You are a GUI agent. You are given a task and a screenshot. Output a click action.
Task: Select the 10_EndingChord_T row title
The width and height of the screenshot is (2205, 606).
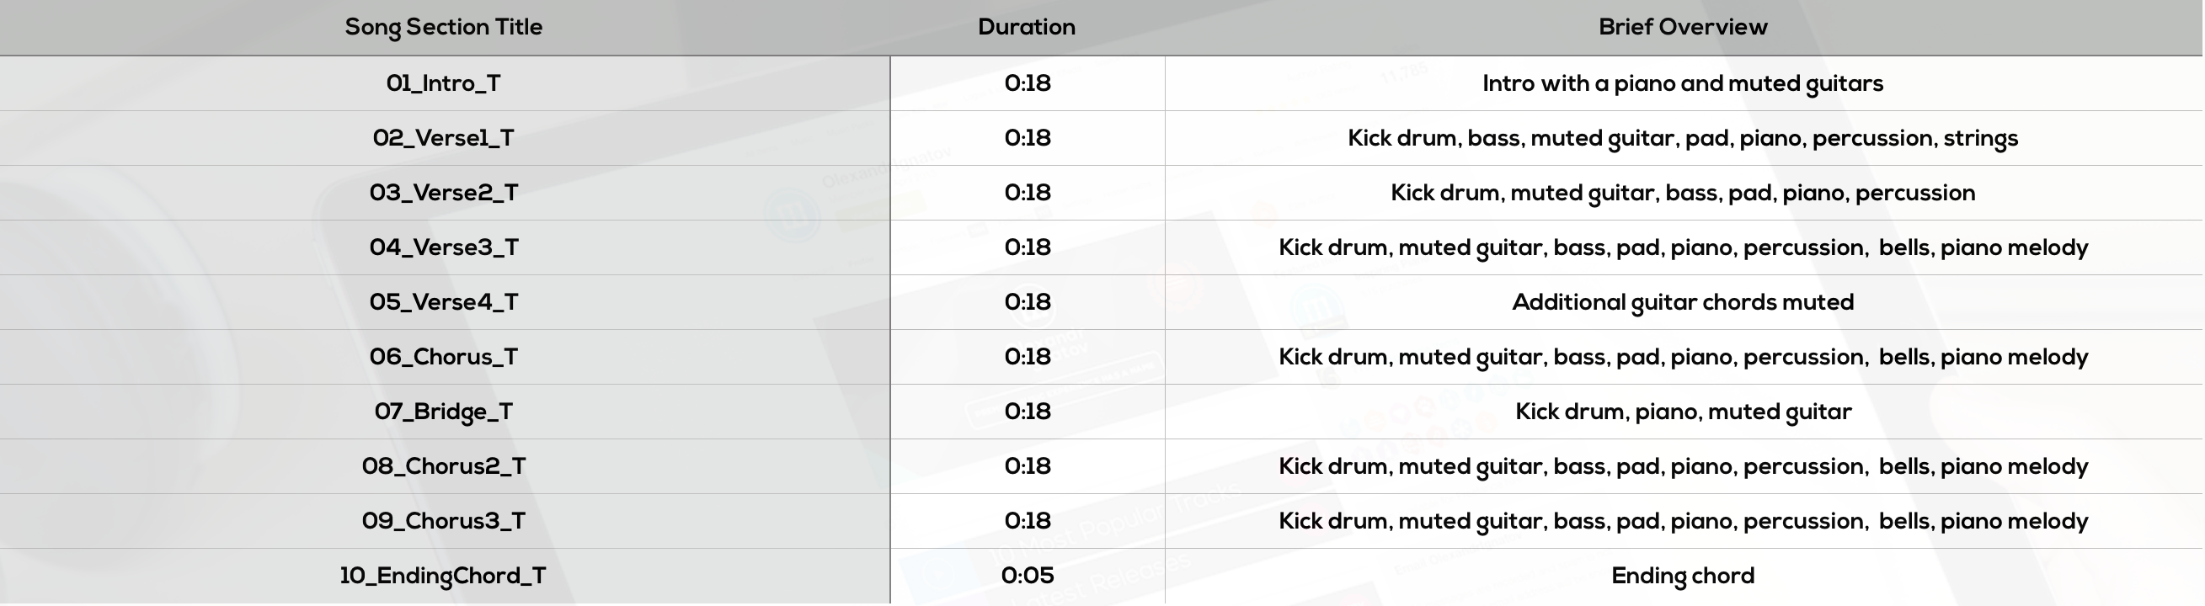click(x=443, y=576)
